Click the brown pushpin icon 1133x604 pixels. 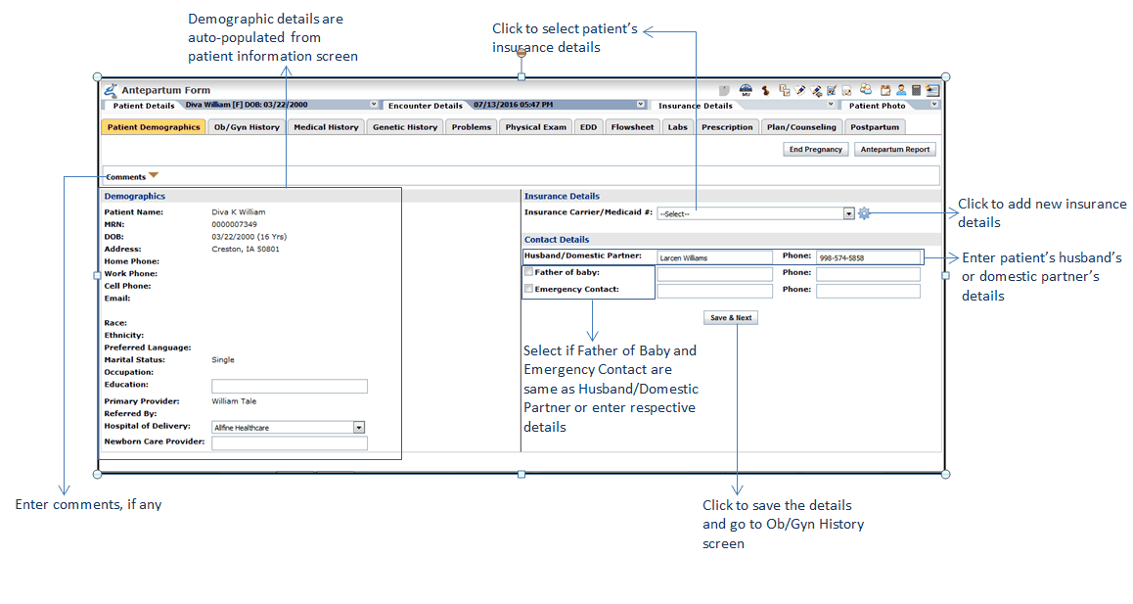click(x=765, y=90)
